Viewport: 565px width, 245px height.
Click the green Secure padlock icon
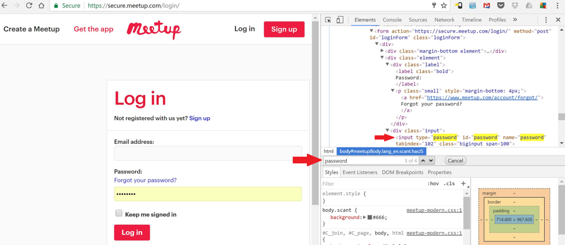[x=56, y=5]
